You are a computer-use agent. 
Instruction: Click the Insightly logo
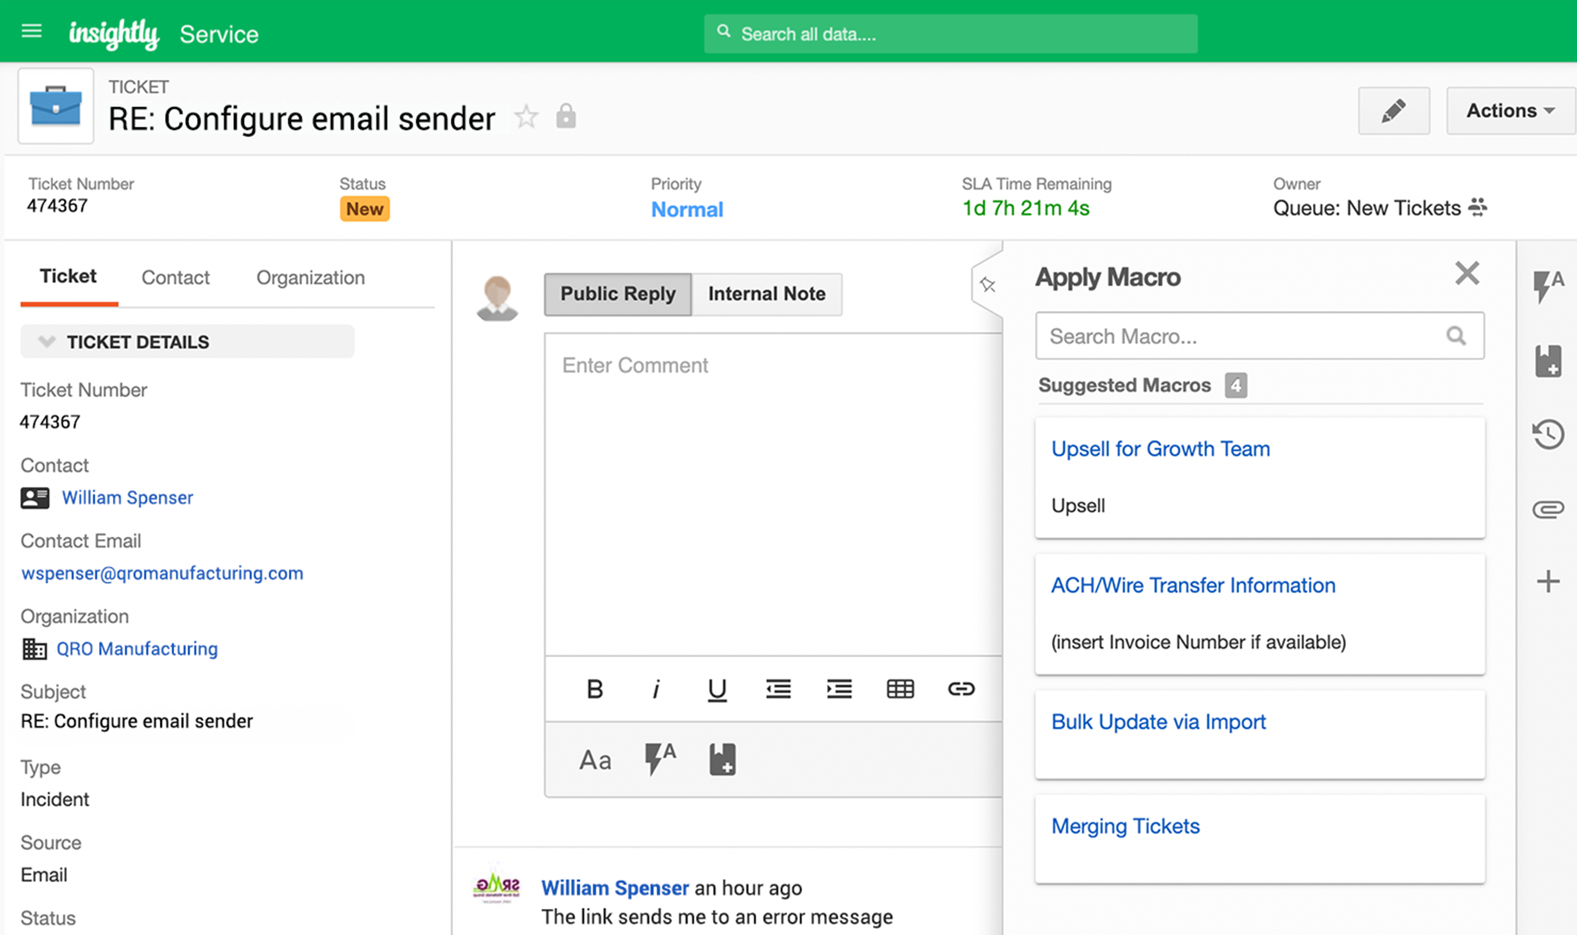pyautogui.click(x=114, y=34)
